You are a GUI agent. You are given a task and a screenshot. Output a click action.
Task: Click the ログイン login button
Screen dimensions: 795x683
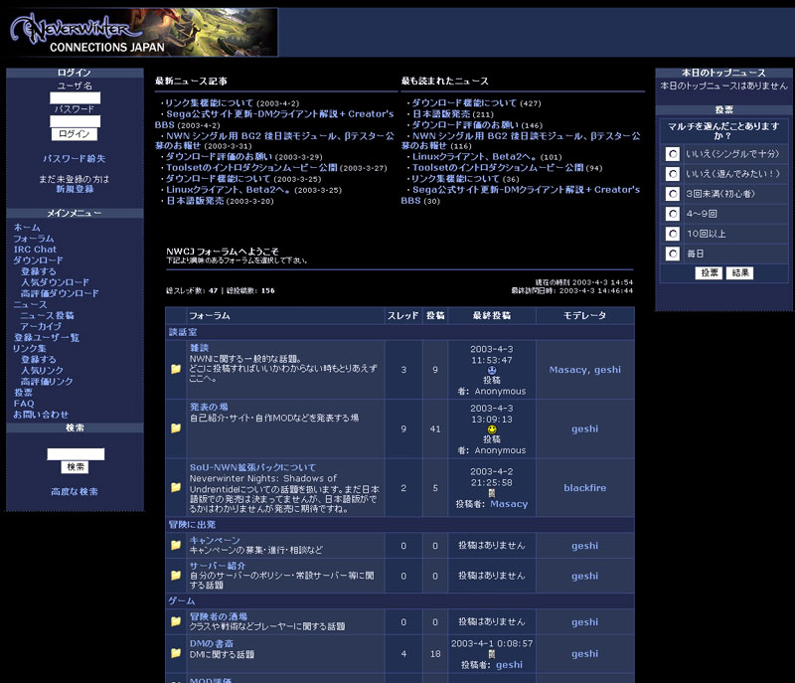[x=75, y=134]
